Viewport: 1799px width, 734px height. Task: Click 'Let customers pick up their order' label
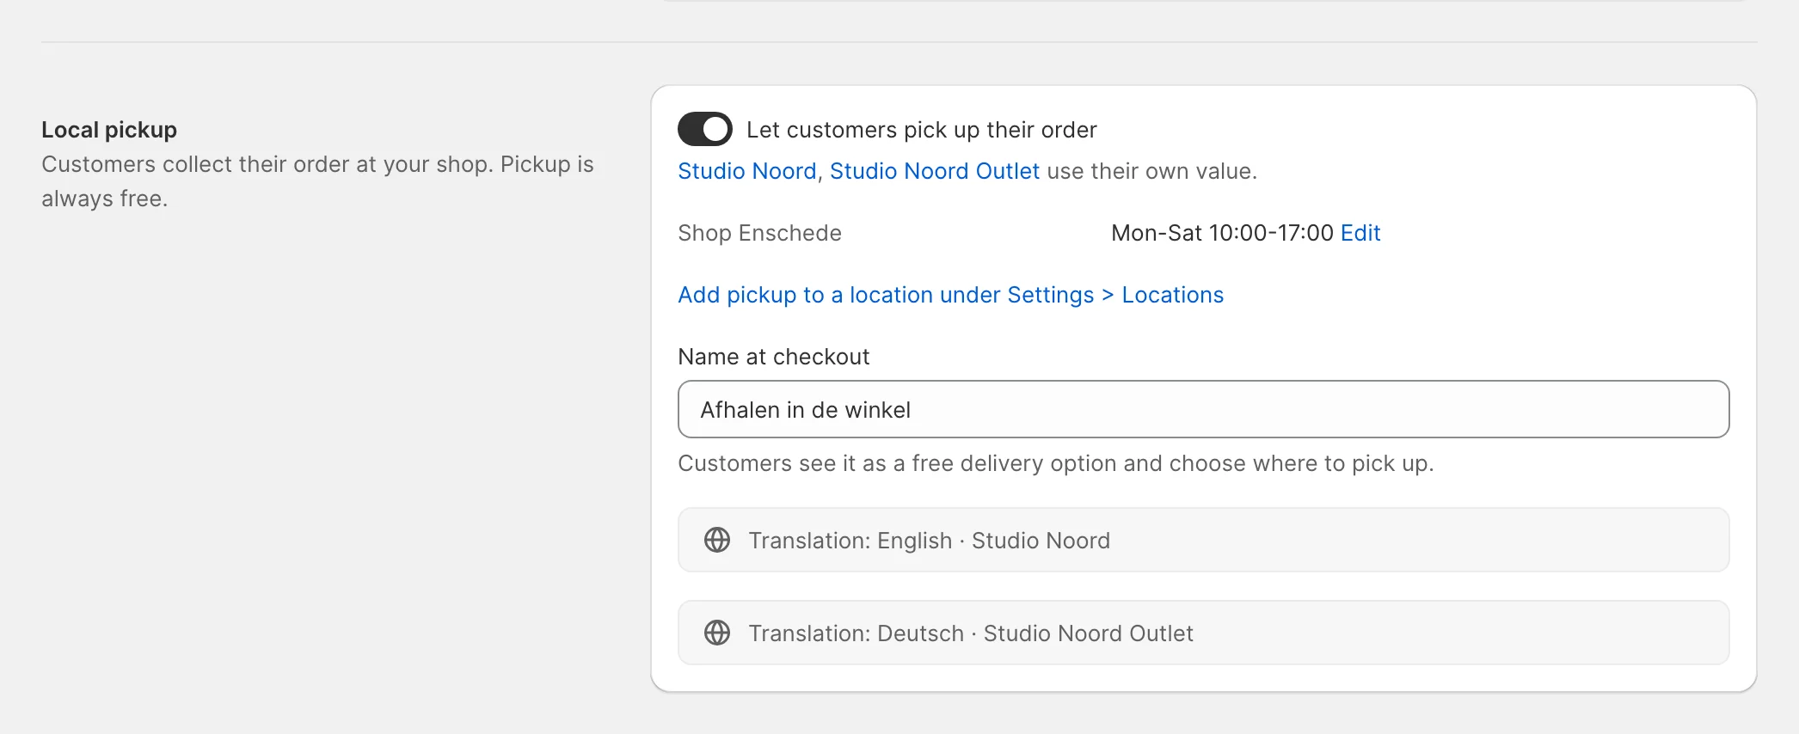[x=921, y=130]
